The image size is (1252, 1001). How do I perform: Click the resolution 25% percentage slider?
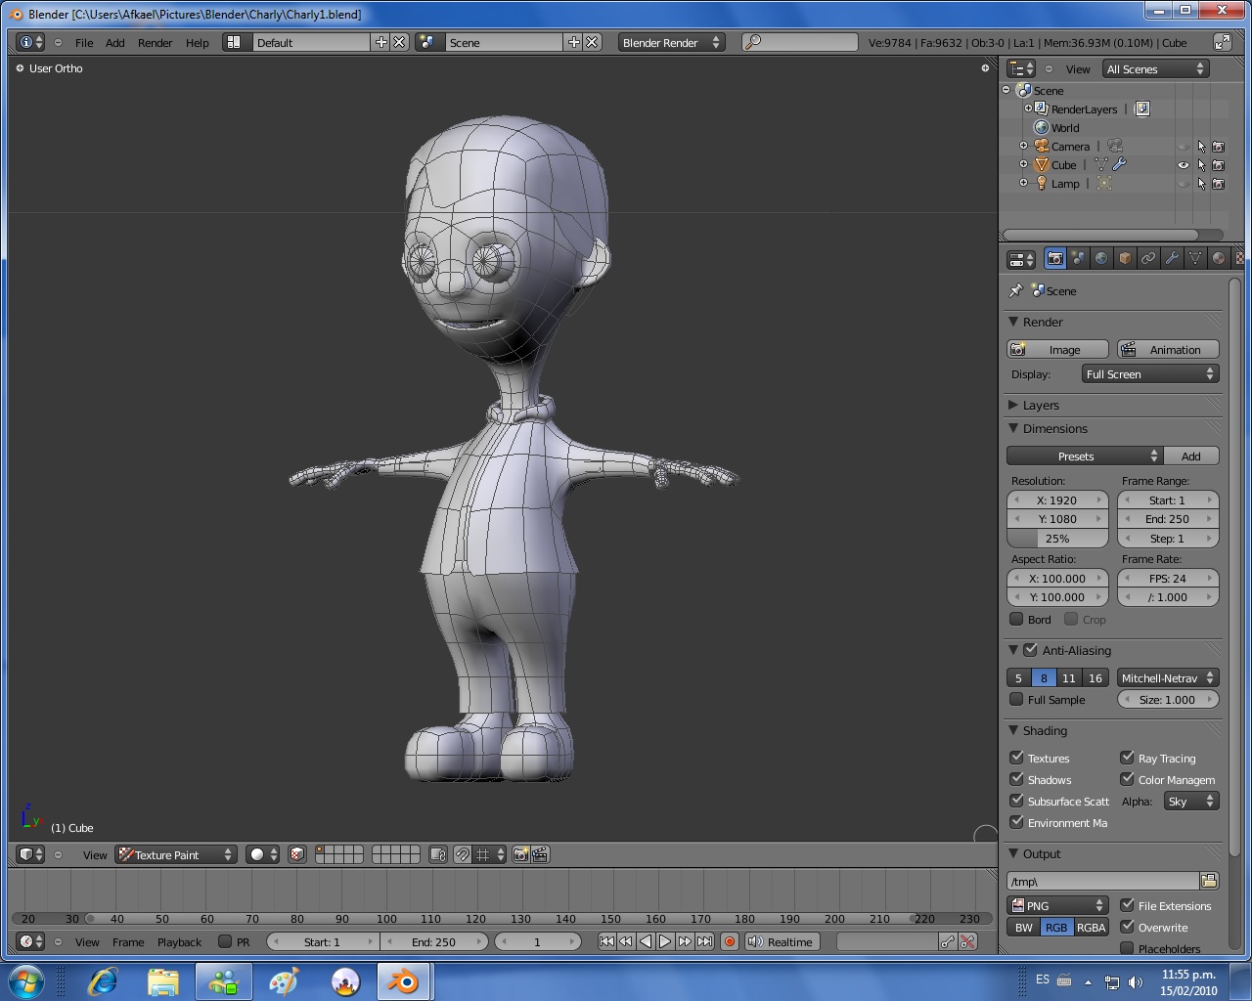click(x=1057, y=539)
